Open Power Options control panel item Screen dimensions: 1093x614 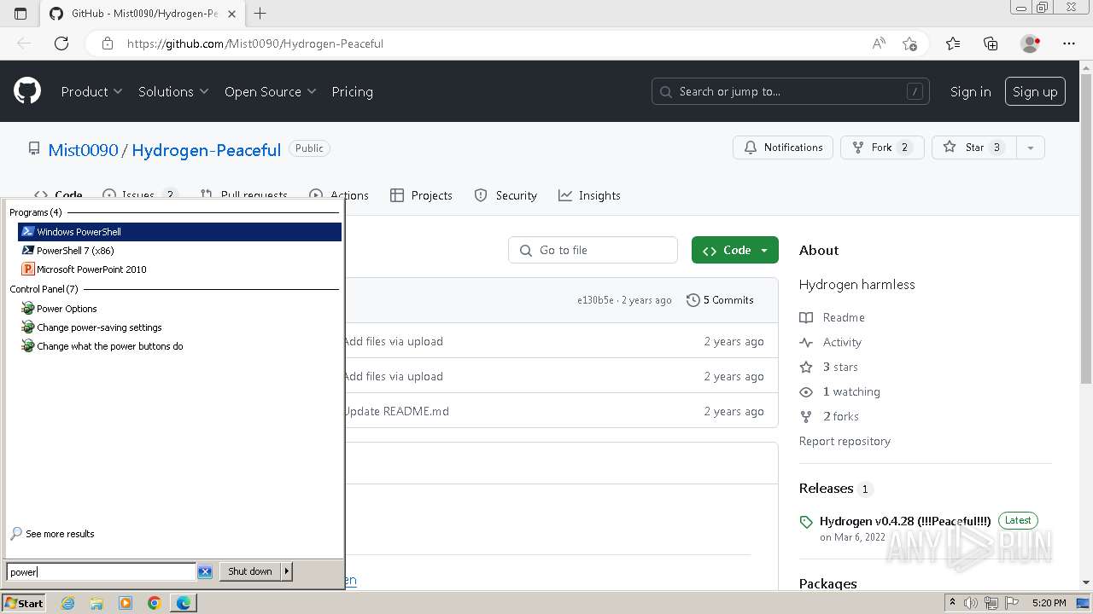pos(67,309)
